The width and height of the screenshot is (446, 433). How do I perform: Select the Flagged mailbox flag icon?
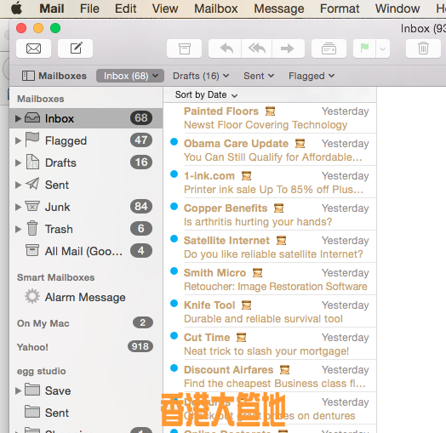pos(32,140)
